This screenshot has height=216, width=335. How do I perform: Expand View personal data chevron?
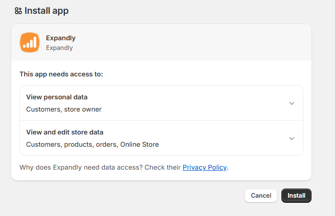(x=292, y=103)
